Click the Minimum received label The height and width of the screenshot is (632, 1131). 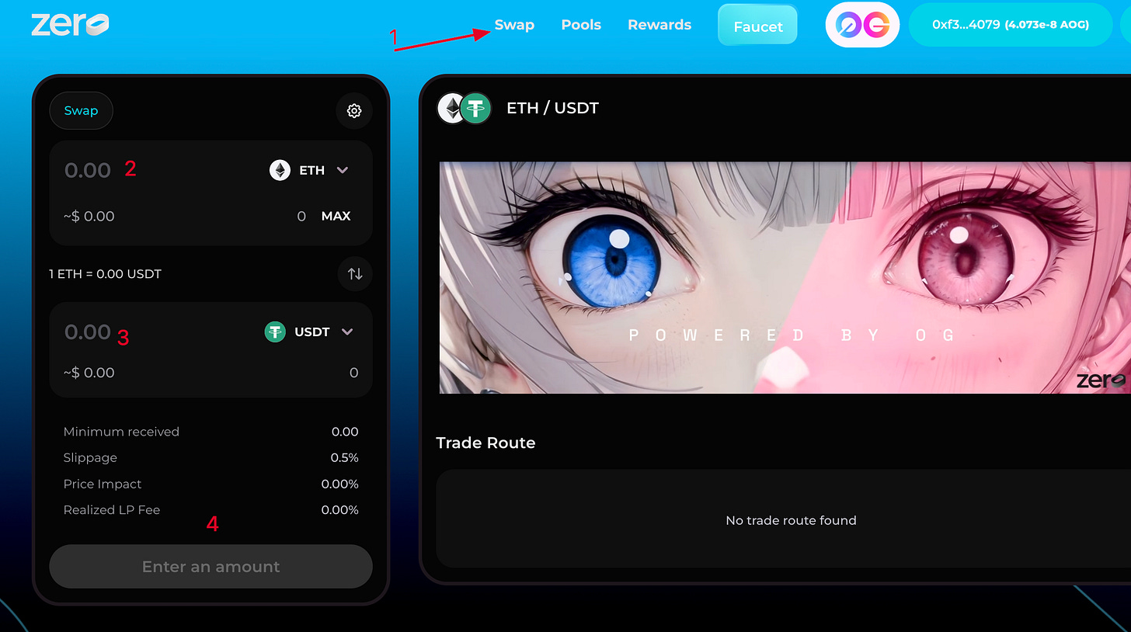click(x=121, y=432)
